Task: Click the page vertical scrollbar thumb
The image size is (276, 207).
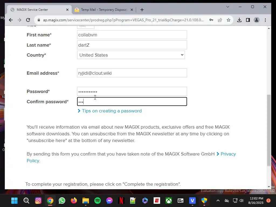Action: (269, 130)
